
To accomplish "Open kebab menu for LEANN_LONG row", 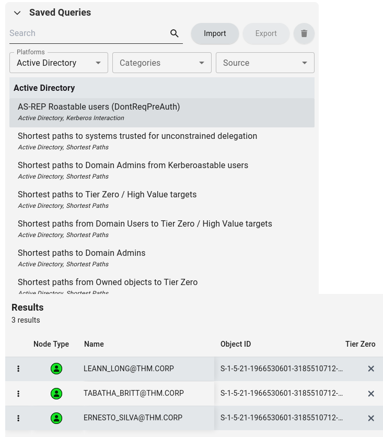I will [x=18, y=369].
